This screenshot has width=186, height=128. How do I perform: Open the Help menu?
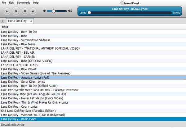click(x=36, y=2)
